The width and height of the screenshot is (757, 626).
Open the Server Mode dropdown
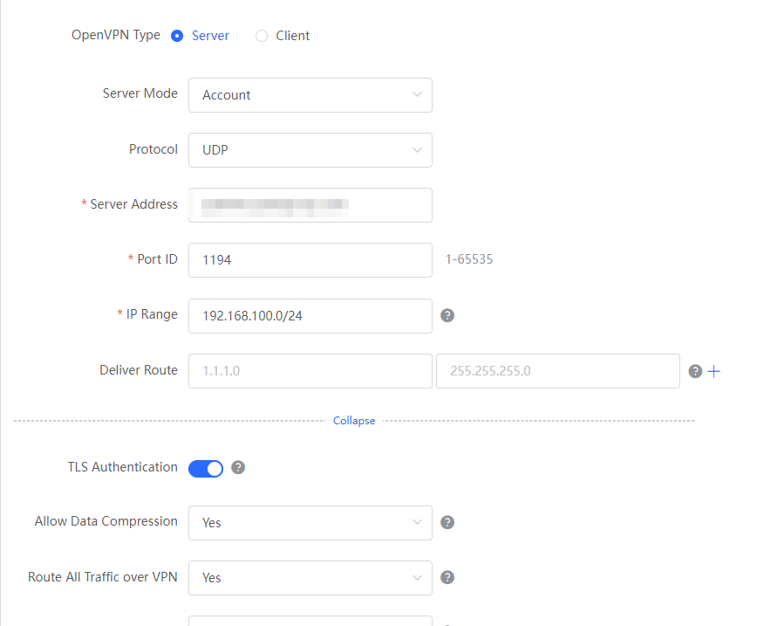310,95
